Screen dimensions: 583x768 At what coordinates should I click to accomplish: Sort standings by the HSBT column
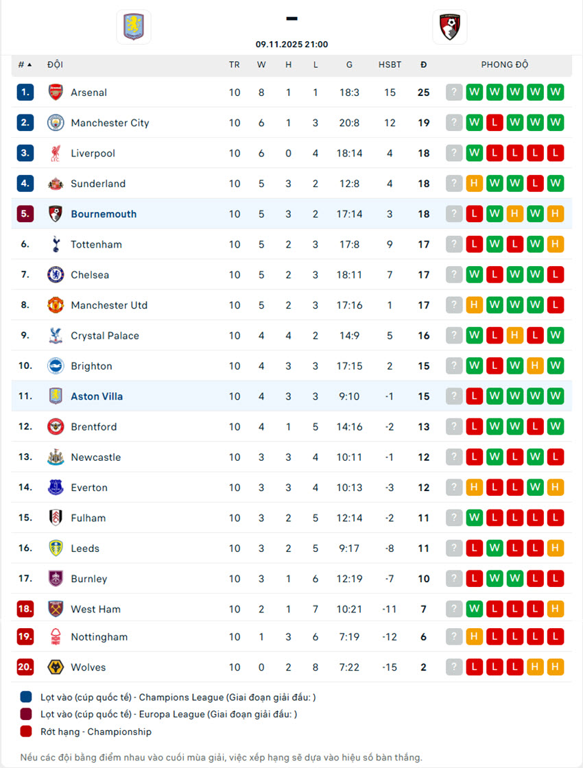pos(390,64)
